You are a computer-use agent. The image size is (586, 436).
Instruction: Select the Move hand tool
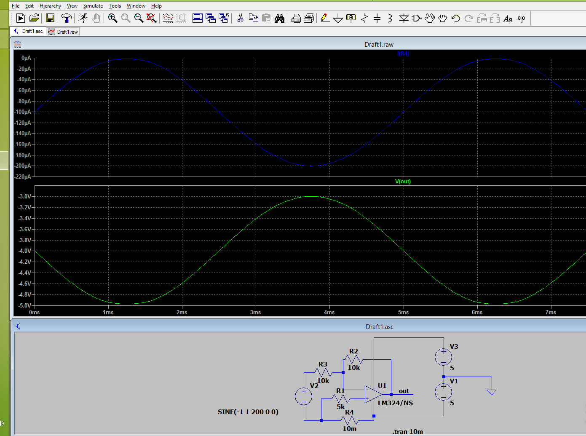point(430,18)
